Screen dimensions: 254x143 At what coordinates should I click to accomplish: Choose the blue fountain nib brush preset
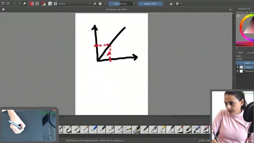tap(153, 129)
